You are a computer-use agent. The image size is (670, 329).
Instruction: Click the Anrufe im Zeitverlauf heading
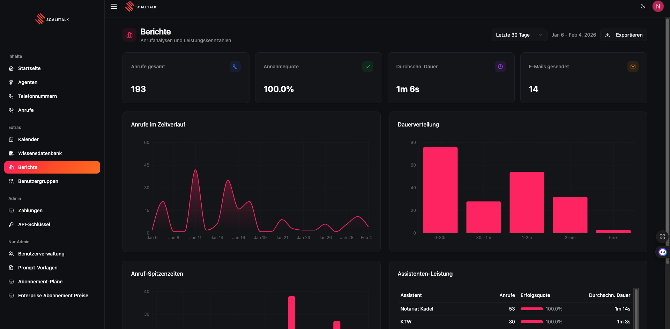click(x=158, y=124)
